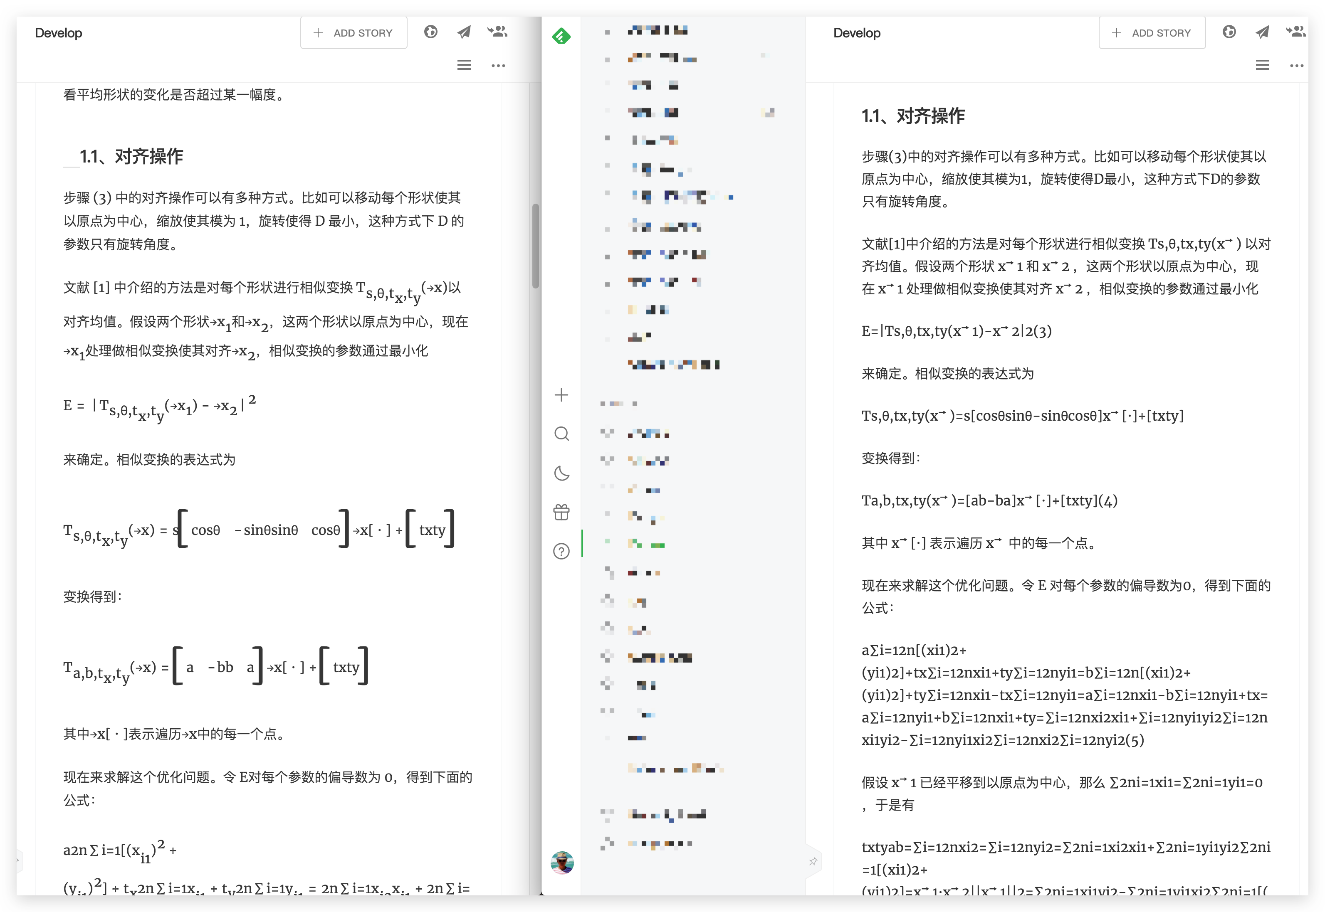Open the gift icon in the sidebar
The height and width of the screenshot is (912, 1325).
561,512
